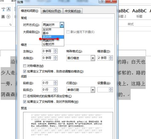Toggle 默认情况下折叠 checkbox
Viewport: 151px width, 139px height.
68,32
